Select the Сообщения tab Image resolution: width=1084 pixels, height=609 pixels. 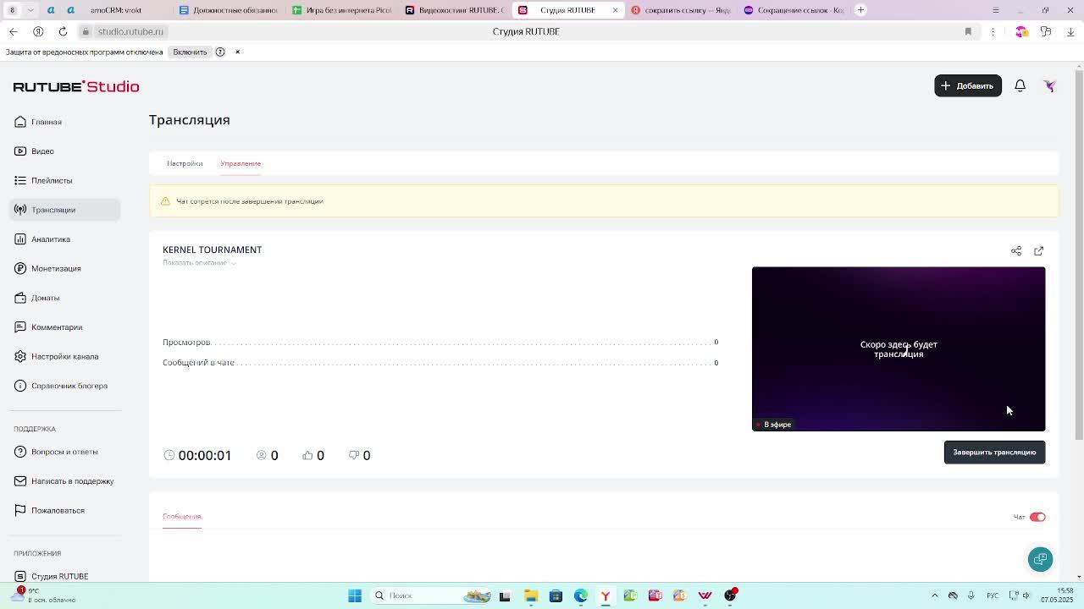pos(182,517)
